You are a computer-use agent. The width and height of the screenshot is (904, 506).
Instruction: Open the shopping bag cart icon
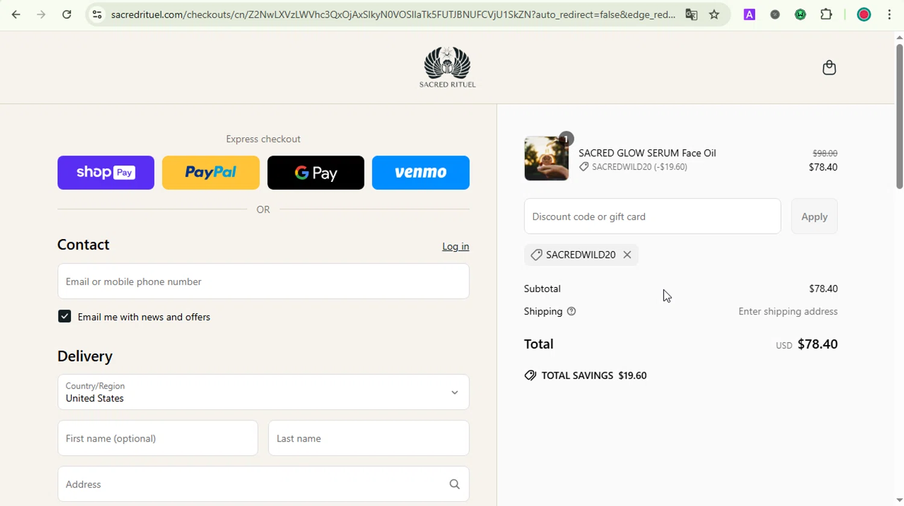click(x=829, y=67)
